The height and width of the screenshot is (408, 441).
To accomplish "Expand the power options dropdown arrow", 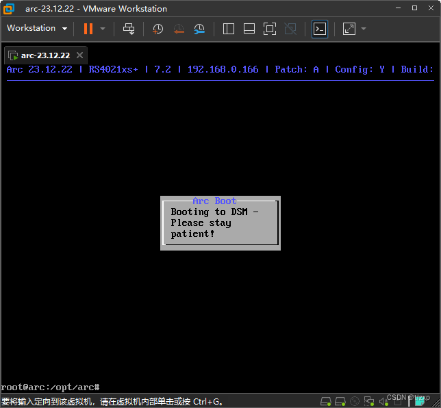I will (x=103, y=28).
